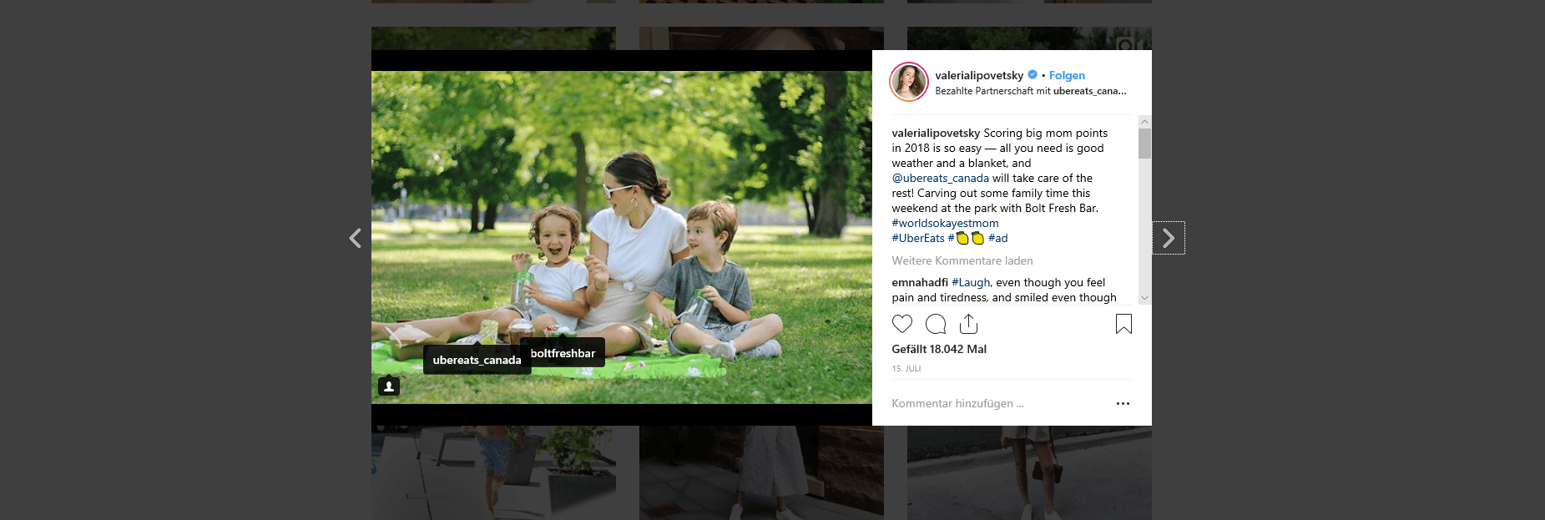Image resolution: width=1545 pixels, height=520 pixels.
Task: Like the post with the heart icon
Action: click(x=902, y=324)
